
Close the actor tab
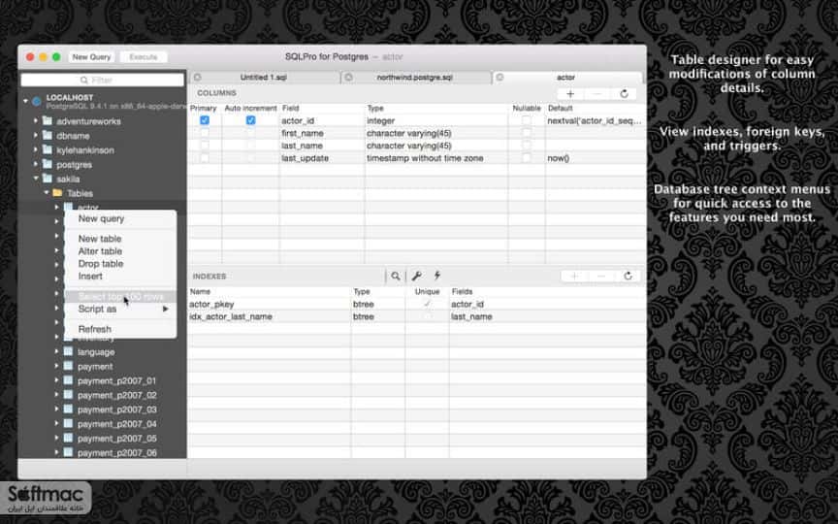point(500,77)
